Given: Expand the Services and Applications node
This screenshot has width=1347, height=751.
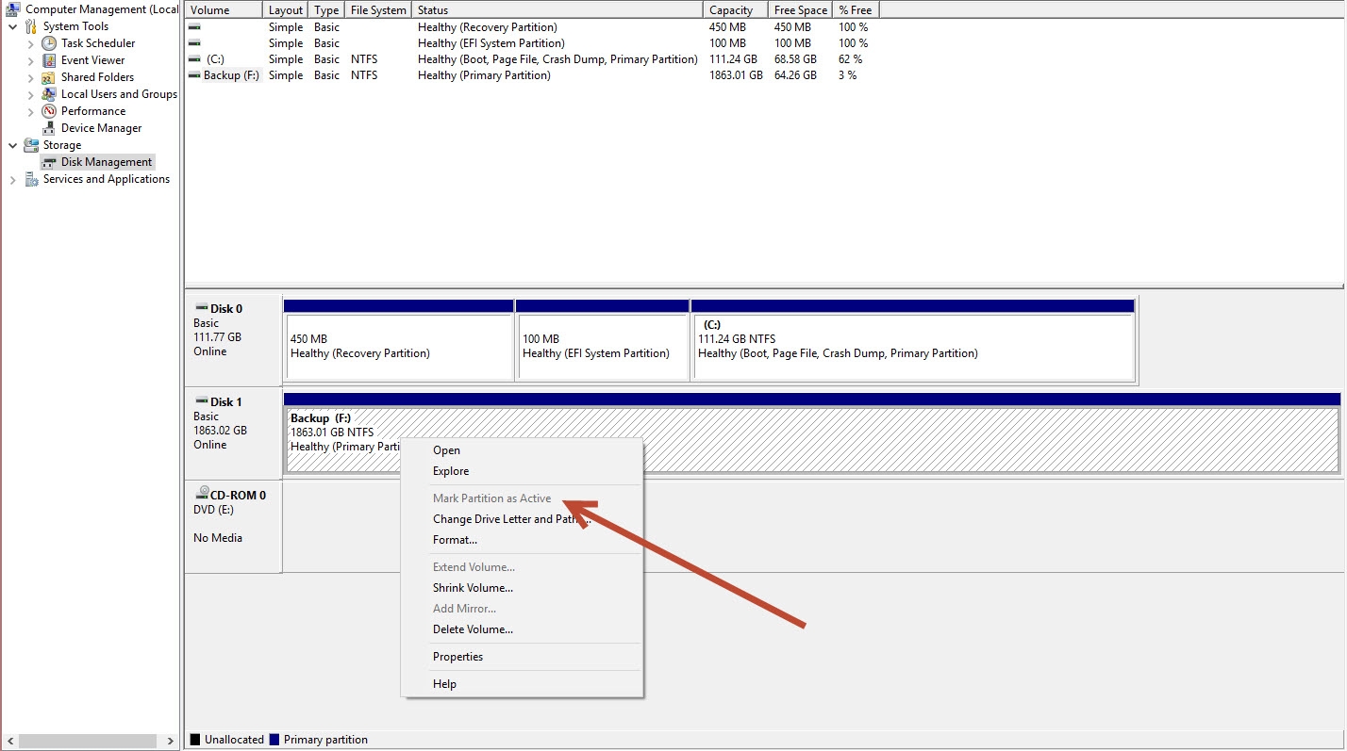Looking at the screenshot, I should click(12, 179).
